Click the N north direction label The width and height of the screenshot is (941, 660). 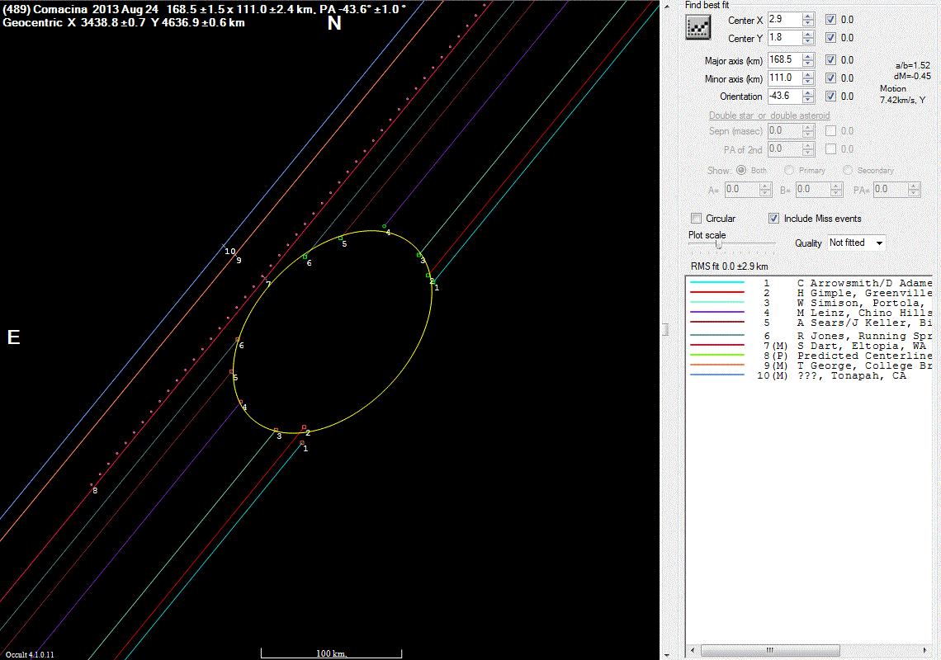(334, 23)
